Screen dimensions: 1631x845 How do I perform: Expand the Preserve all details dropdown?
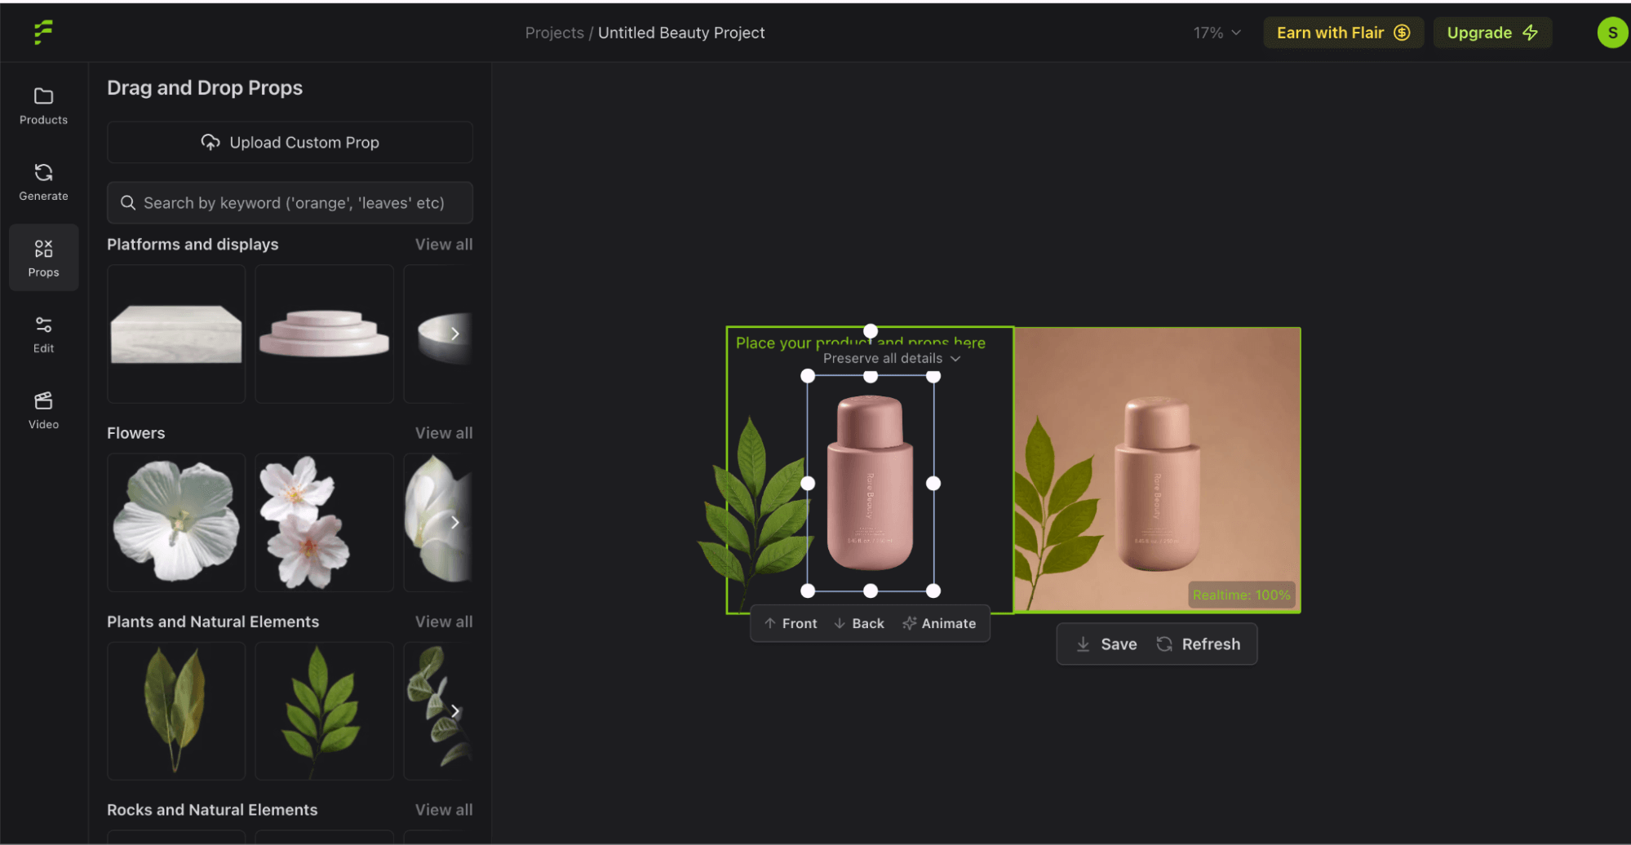[891, 358]
